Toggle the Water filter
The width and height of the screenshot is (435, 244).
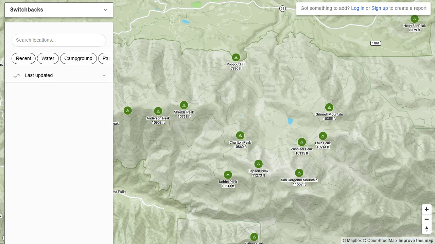tap(48, 58)
